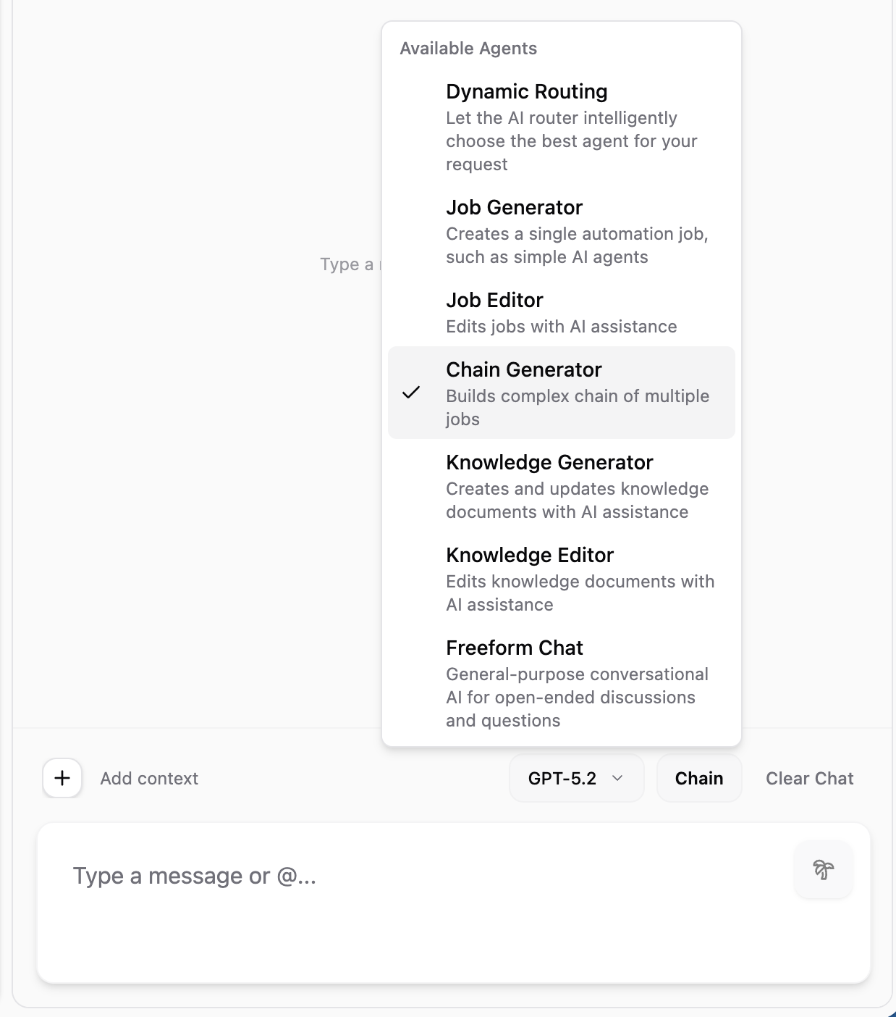Screen dimensions: 896x1017
Task: Click the plus icon to add context
Action: (x=62, y=778)
